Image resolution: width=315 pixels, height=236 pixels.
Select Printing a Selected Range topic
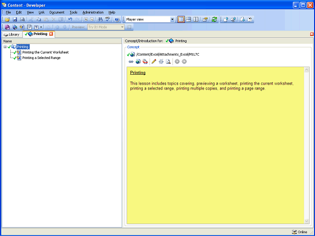41,58
